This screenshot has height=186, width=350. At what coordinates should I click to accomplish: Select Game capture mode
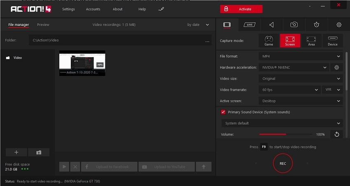tap(269, 41)
